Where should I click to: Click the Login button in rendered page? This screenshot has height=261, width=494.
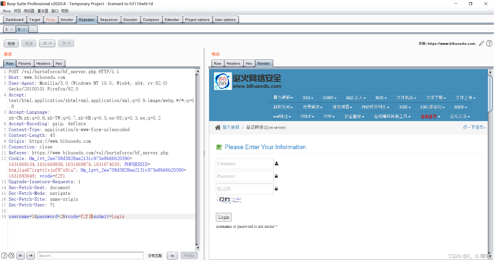[x=224, y=217]
